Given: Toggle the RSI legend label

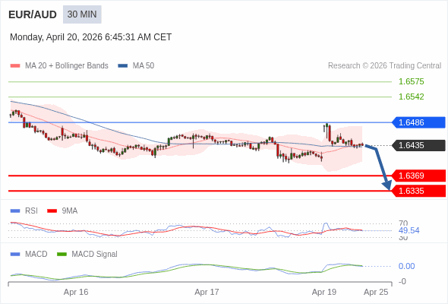Looking at the screenshot, I should pos(31,211).
